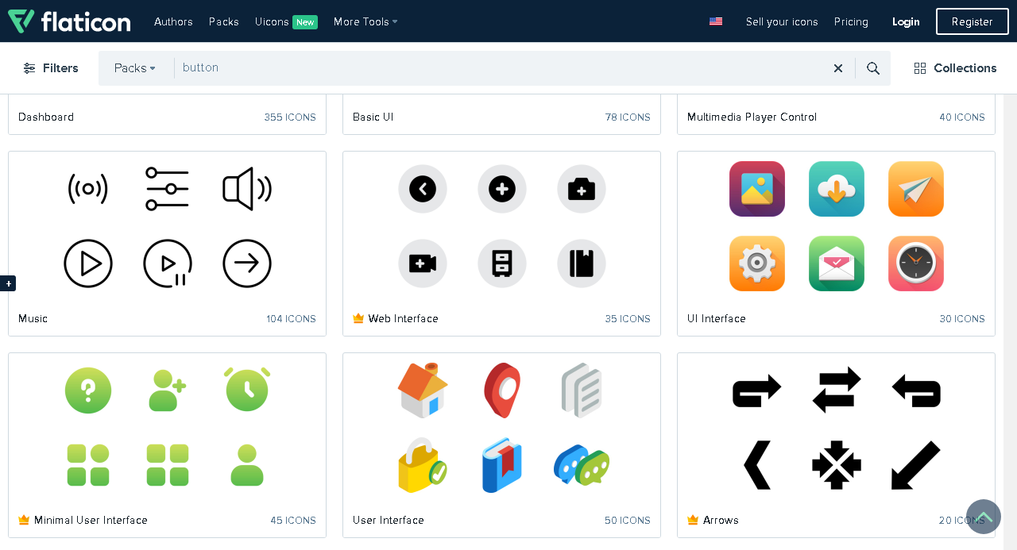Open the Uicons section
Viewport: 1017px width, 550px height.
(273, 21)
